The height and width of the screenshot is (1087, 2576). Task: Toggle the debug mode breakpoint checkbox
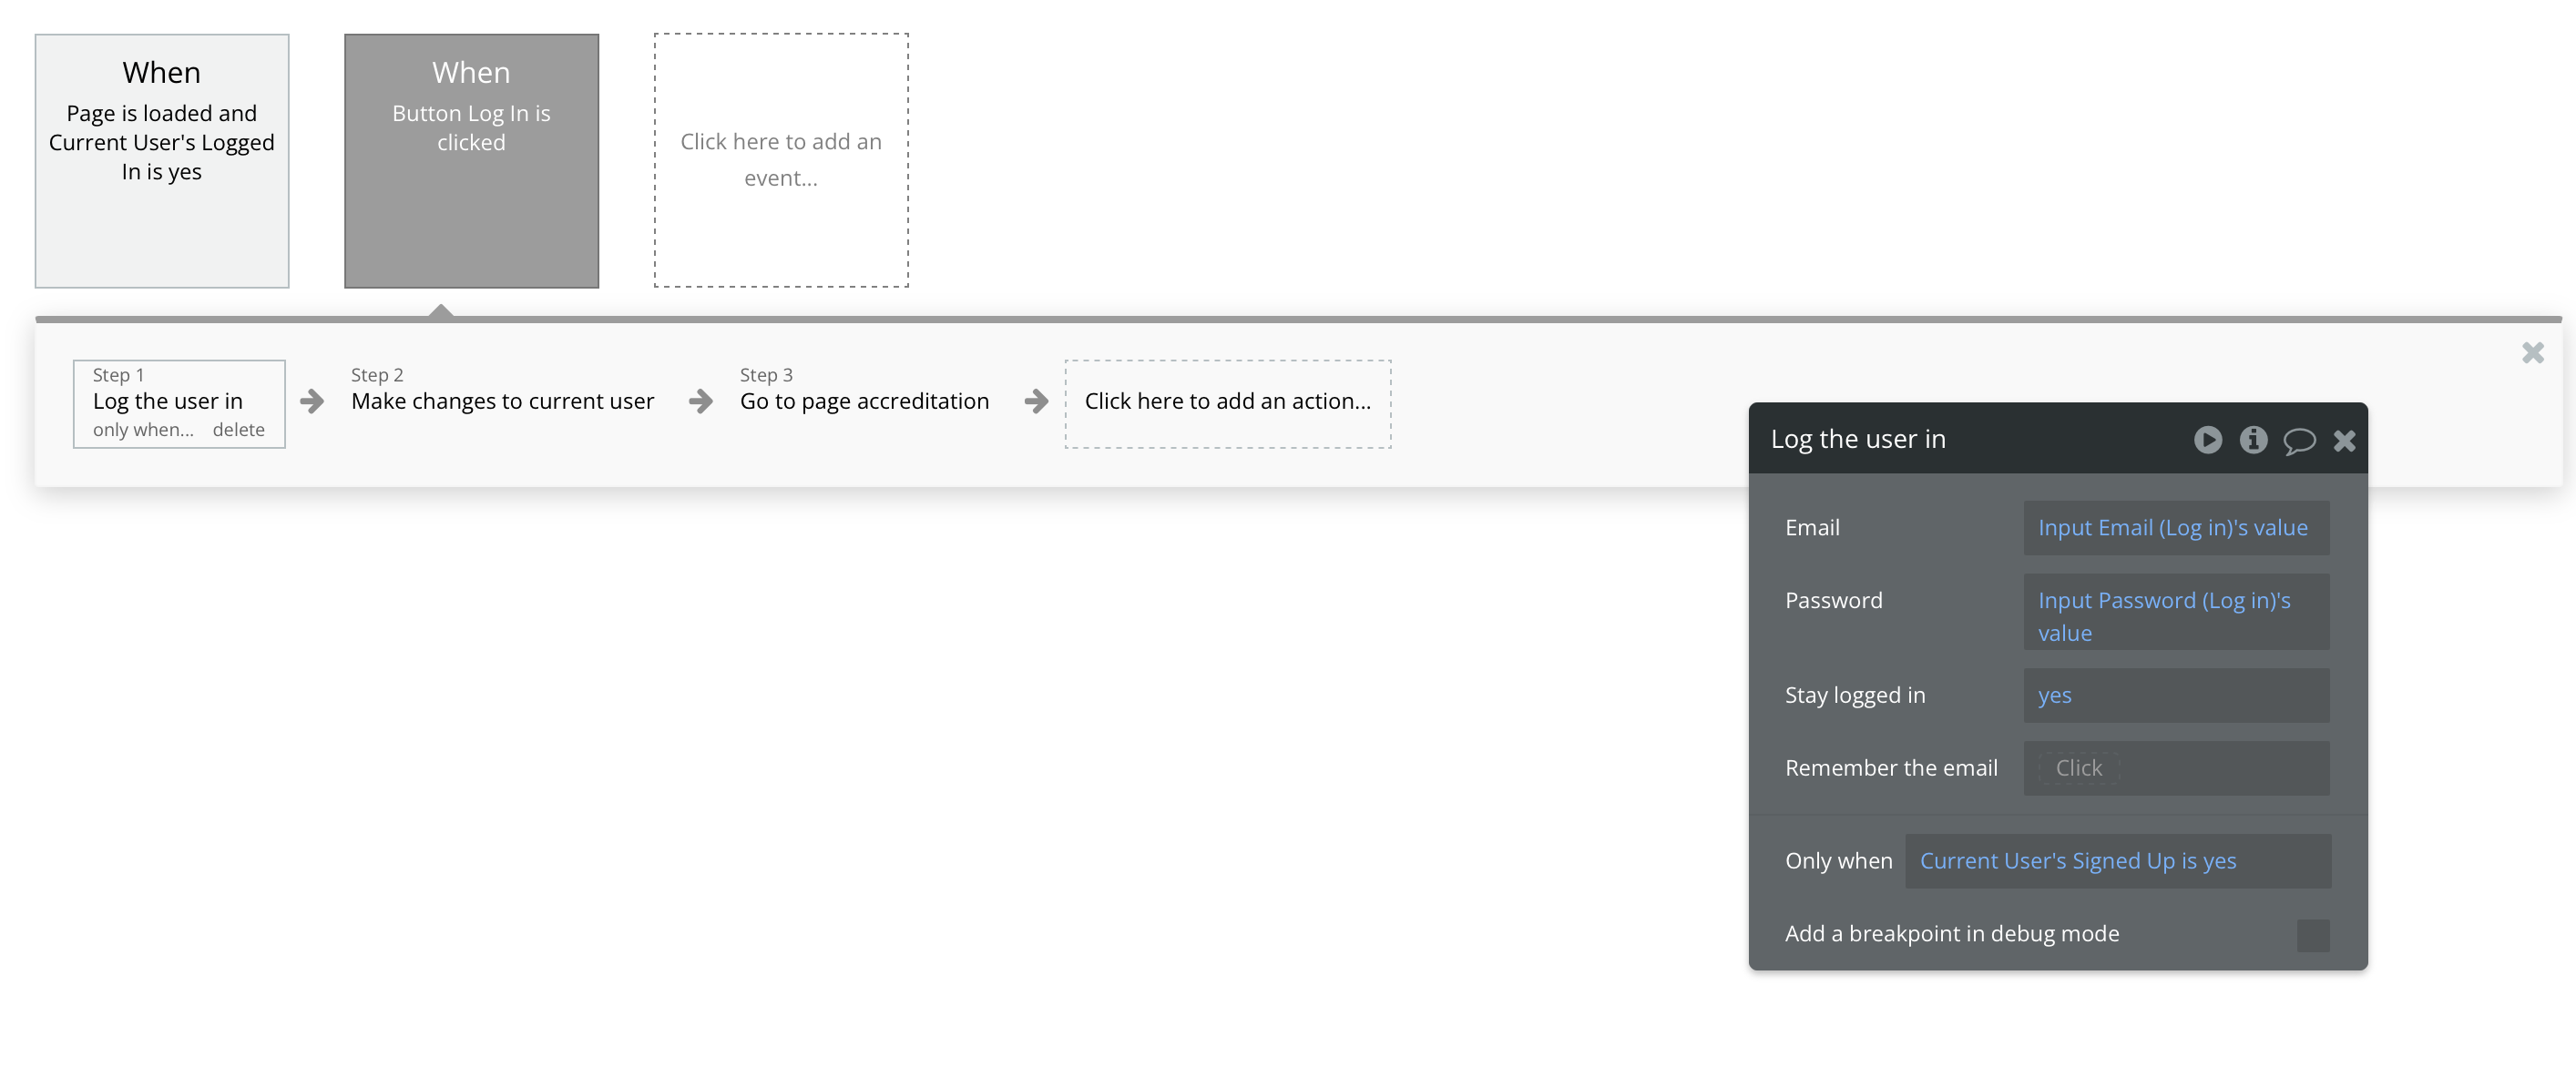click(2312, 935)
